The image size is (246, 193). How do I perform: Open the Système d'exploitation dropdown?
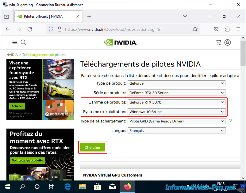click(176, 112)
